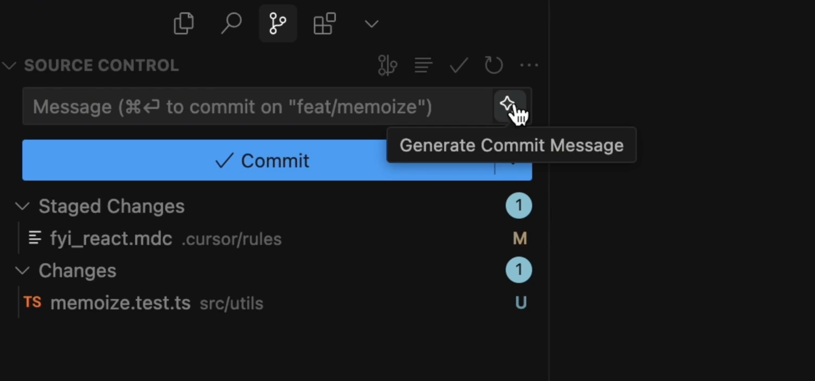The height and width of the screenshot is (381, 815).
Task: Click the source control graph icon
Action: click(387, 65)
